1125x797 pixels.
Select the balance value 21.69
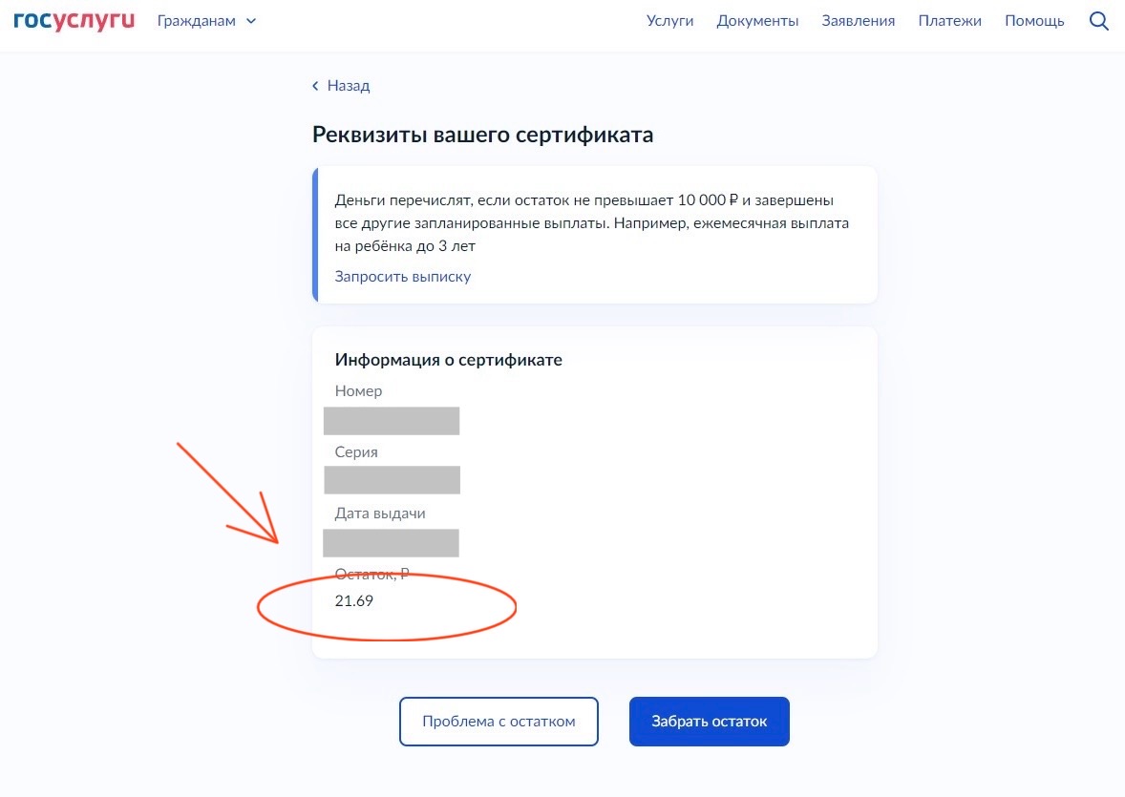(353, 600)
